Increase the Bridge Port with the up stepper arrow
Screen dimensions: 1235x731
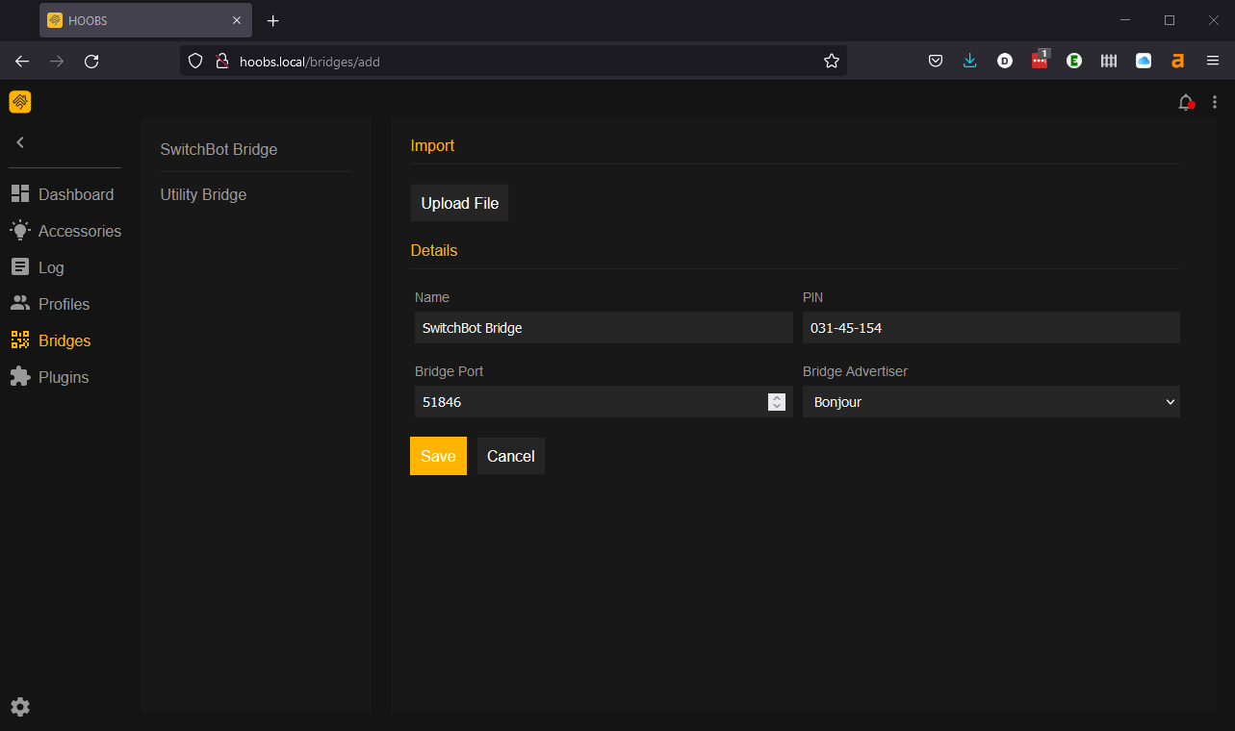coord(777,397)
